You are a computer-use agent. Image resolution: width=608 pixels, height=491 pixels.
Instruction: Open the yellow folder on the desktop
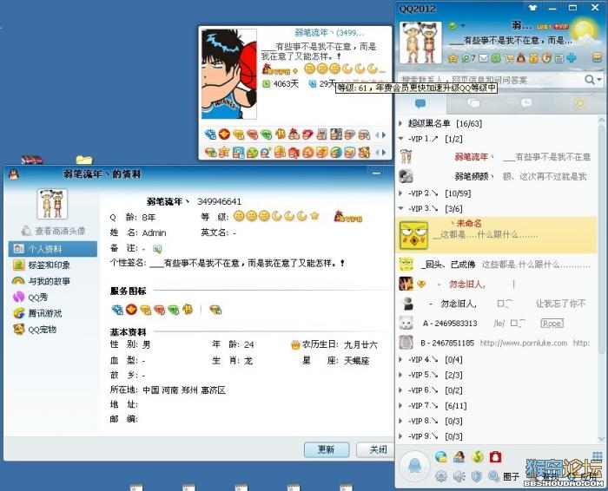tap(84, 160)
